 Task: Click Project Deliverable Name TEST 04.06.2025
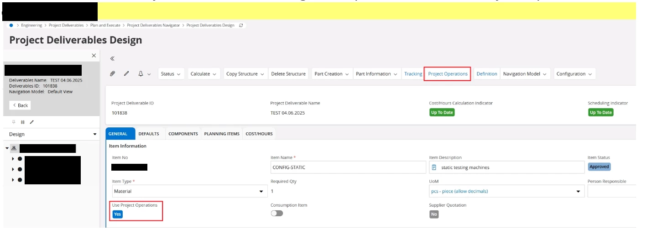(x=287, y=113)
